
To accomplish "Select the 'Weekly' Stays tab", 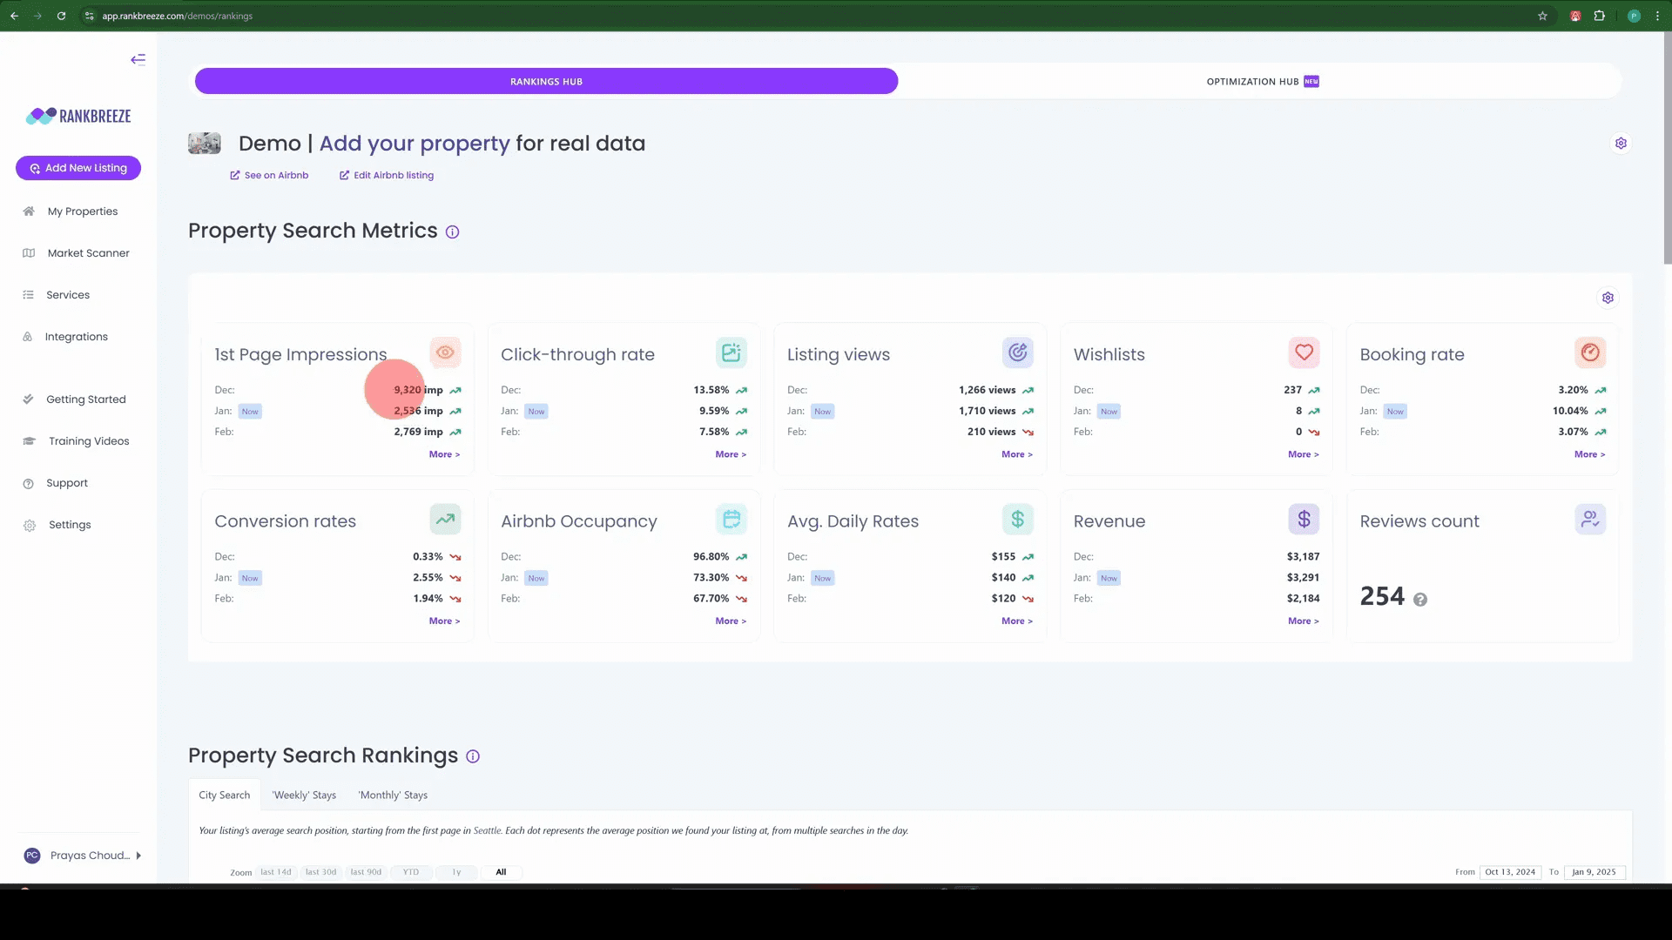I will click(x=304, y=795).
